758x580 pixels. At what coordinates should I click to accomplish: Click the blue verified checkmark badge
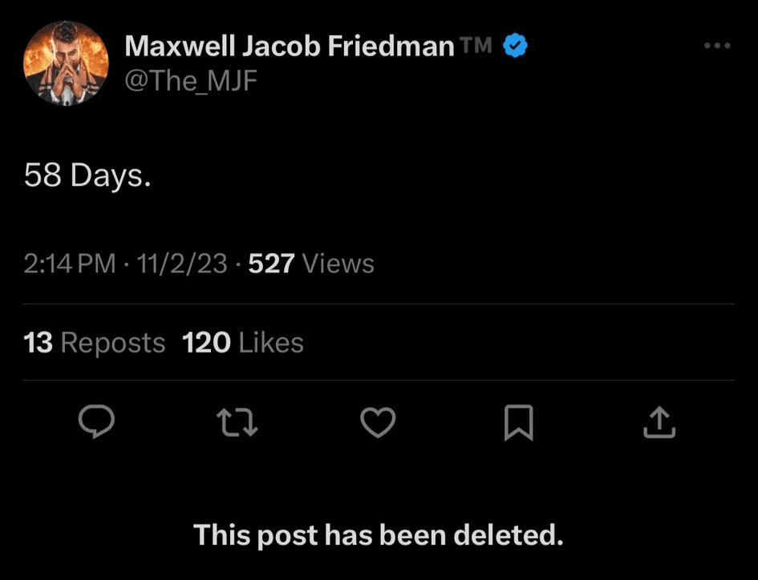pyautogui.click(x=514, y=46)
